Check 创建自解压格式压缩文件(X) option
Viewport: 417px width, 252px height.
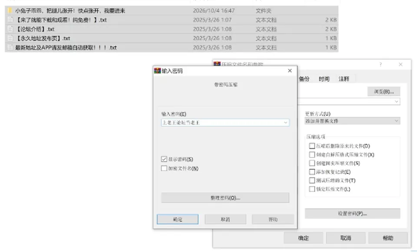pyautogui.click(x=312, y=154)
